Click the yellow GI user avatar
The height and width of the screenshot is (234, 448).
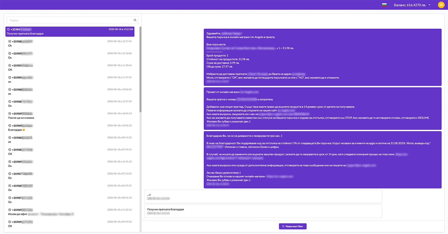[441, 5]
